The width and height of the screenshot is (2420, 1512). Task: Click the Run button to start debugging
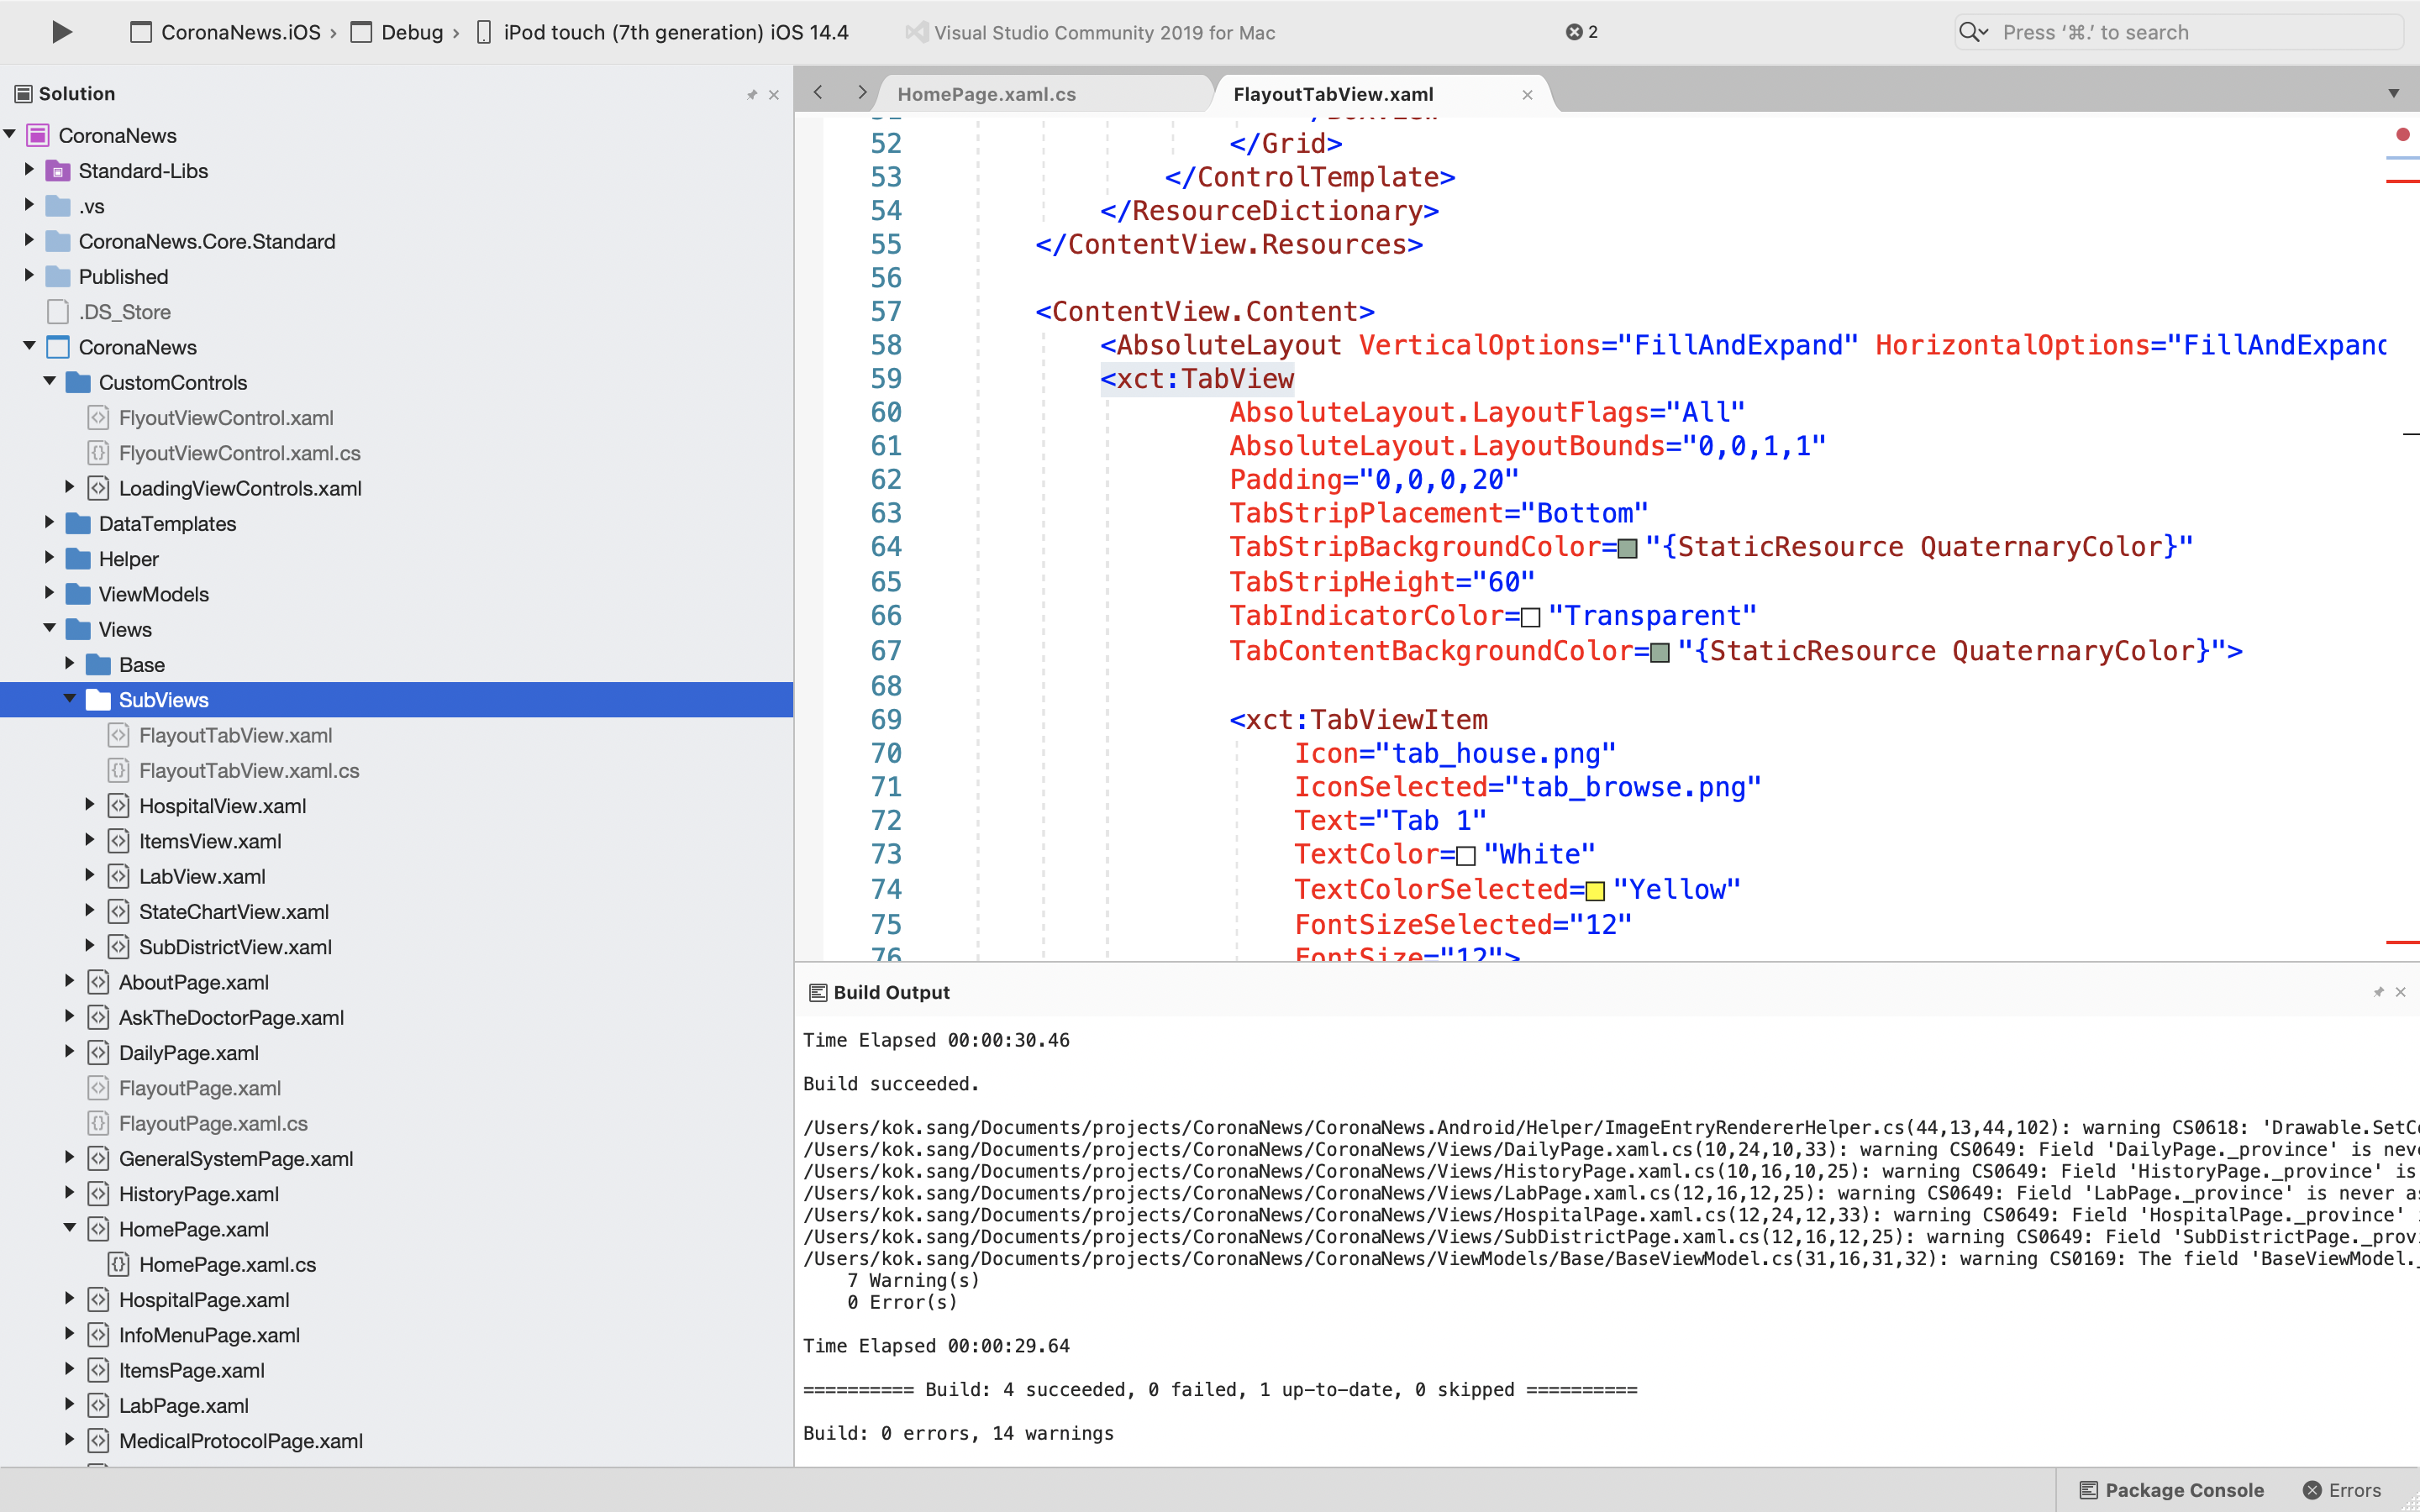pos(61,31)
